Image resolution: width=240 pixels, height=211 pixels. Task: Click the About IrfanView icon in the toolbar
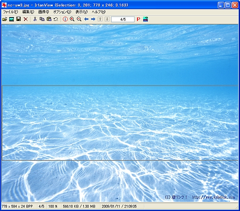click(145, 19)
